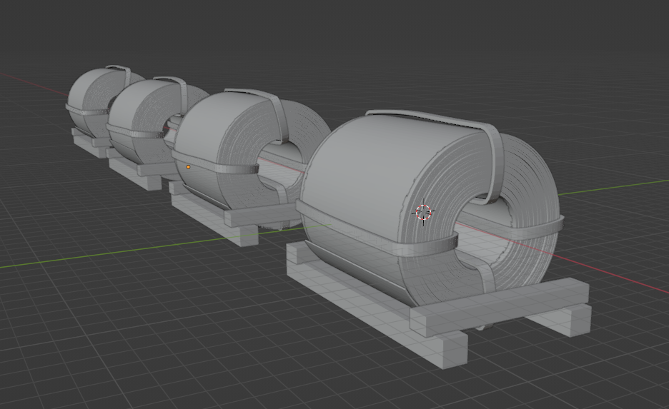Image resolution: width=669 pixels, height=409 pixels.
Task: Click the orange origin dot on the coil
Action: click(188, 167)
